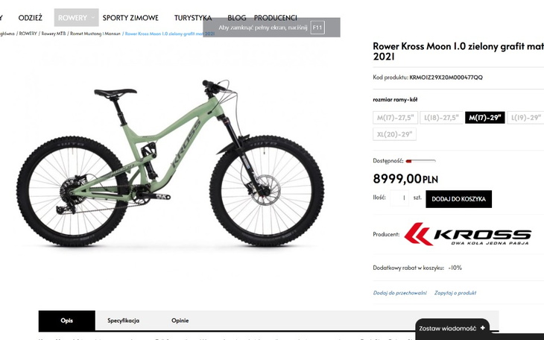The image size is (544, 340).
Task: Click the quantity input field
Action: point(399,198)
